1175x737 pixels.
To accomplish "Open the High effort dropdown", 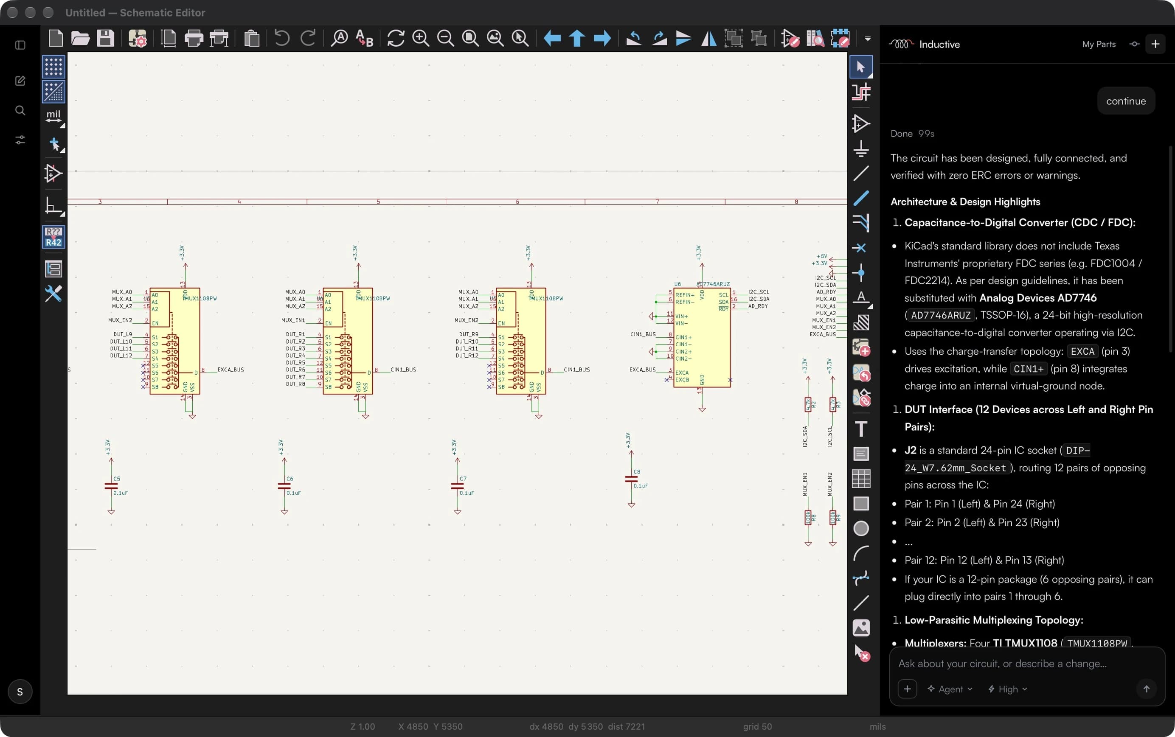I will [x=1008, y=689].
